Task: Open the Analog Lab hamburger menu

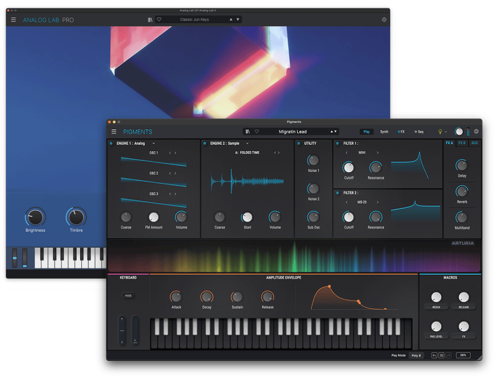Action: [13, 20]
